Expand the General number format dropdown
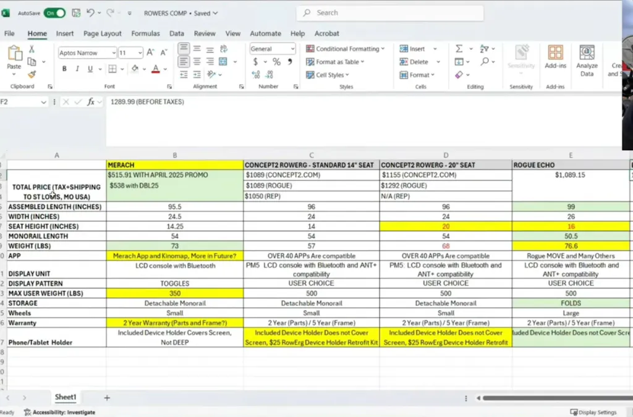This screenshot has height=417, width=633. pyautogui.click(x=292, y=49)
